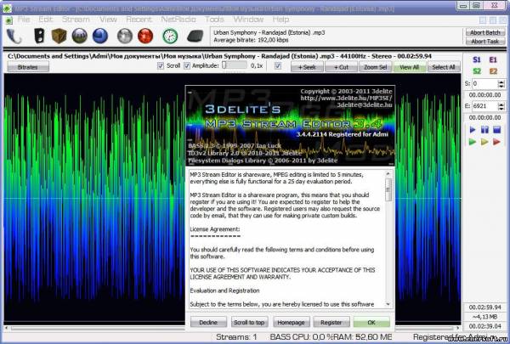Open the NetRadio menu

click(x=178, y=20)
